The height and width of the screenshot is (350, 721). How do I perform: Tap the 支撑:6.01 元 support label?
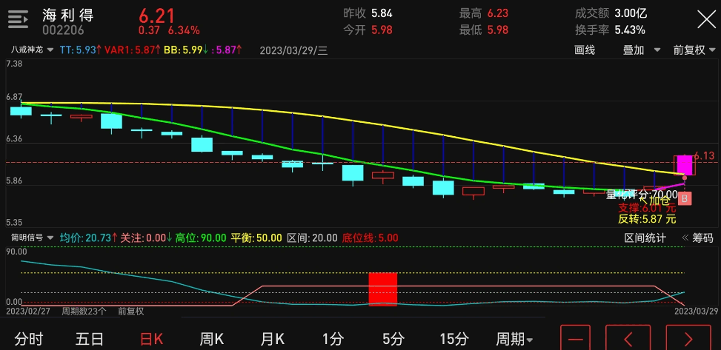pyautogui.click(x=648, y=209)
